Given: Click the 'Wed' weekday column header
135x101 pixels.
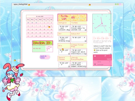Looking at the screenshot, I should [x=40, y=19].
